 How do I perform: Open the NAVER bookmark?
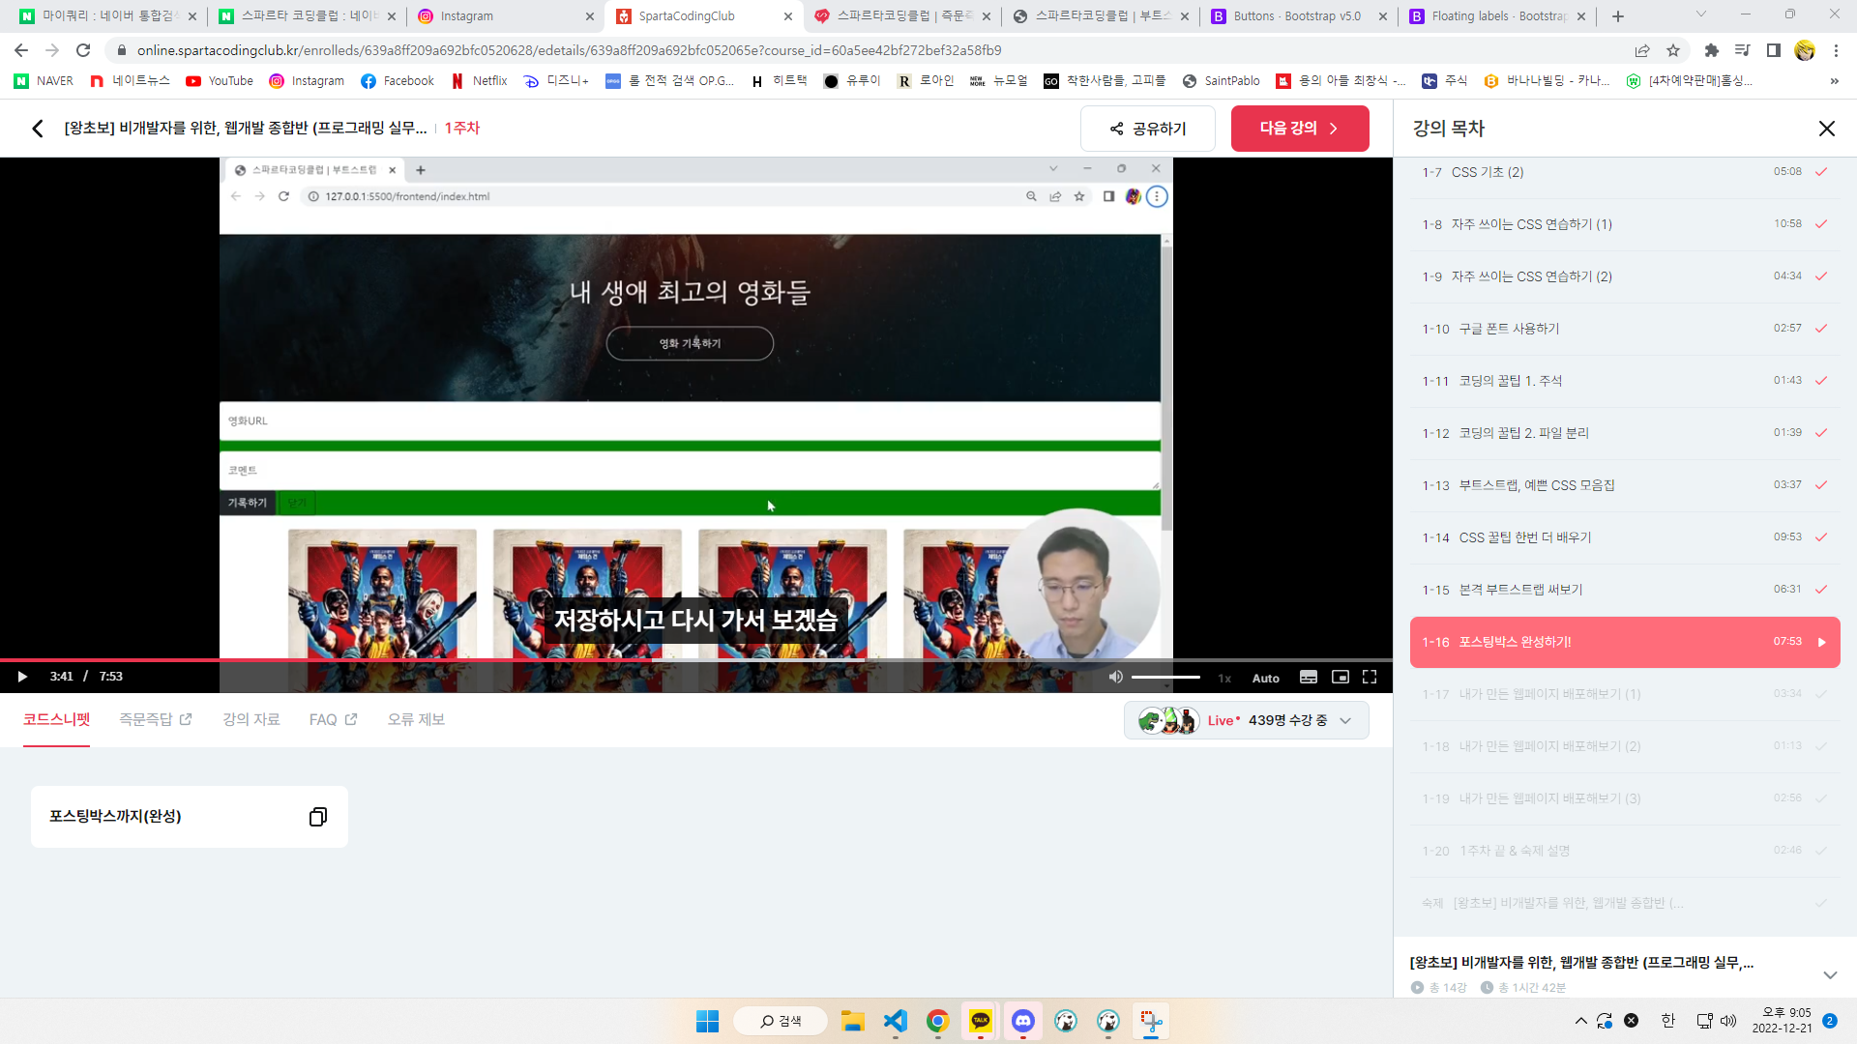[x=44, y=81]
